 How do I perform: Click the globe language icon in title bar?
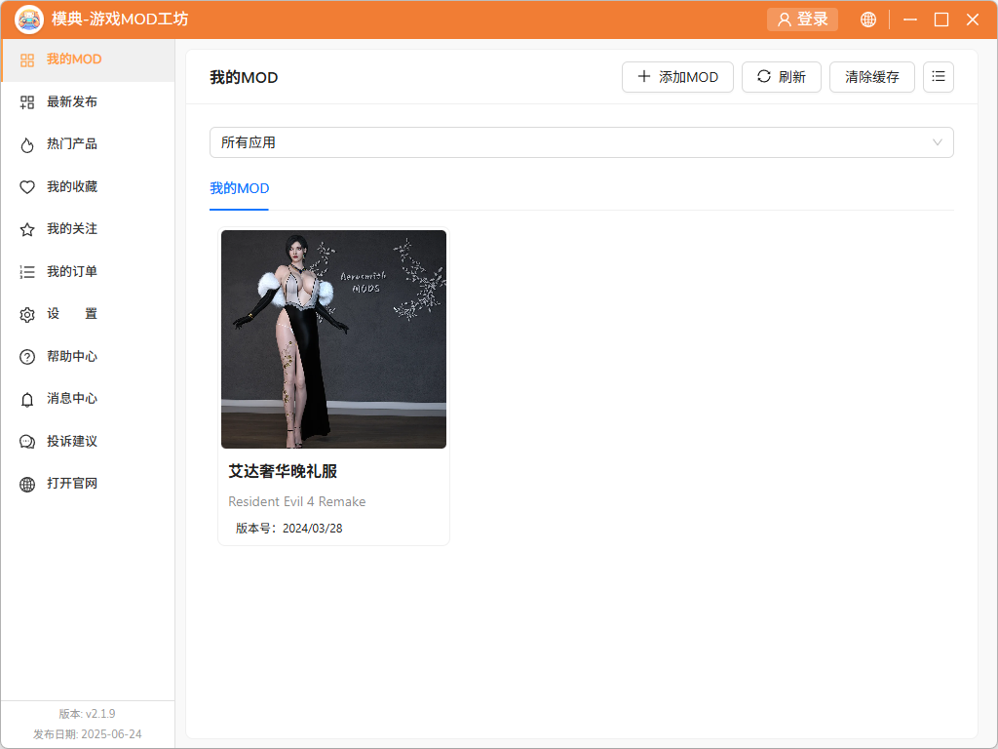pos(868,20)
